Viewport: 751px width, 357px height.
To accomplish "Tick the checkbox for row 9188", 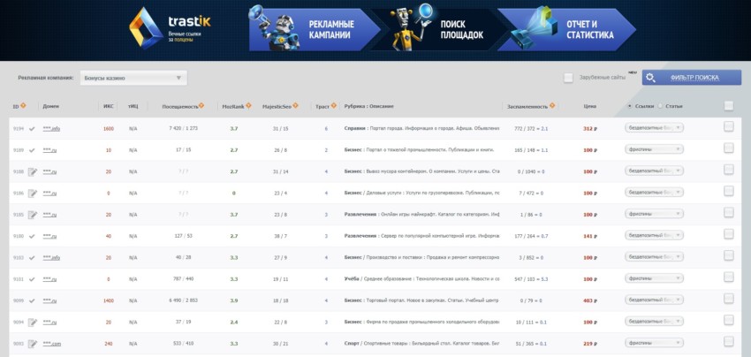I will click(x=729, y=169).
